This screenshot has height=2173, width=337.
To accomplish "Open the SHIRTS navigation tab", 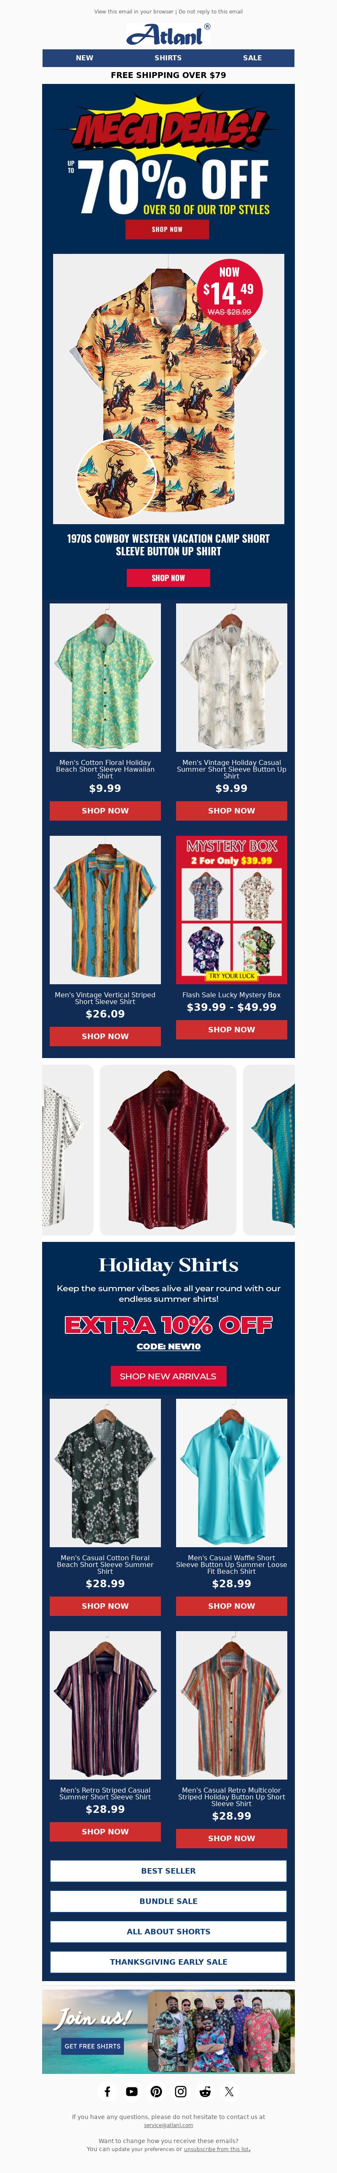I will (x=168, y=58).
